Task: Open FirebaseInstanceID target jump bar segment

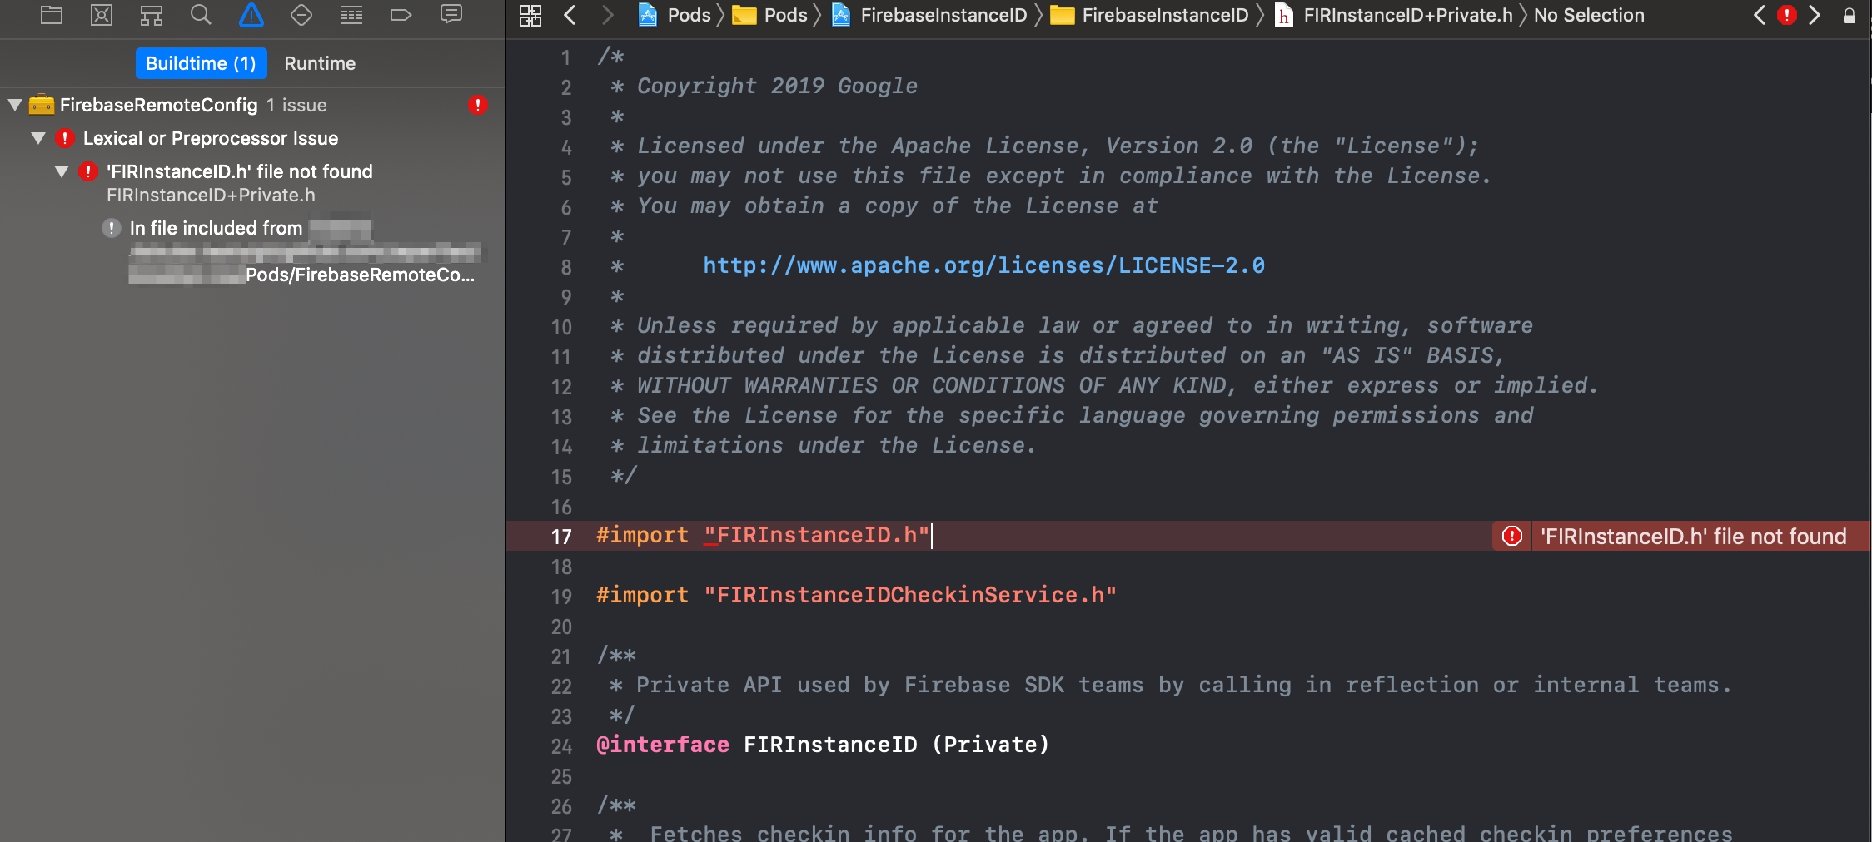Action: (930, 15)
